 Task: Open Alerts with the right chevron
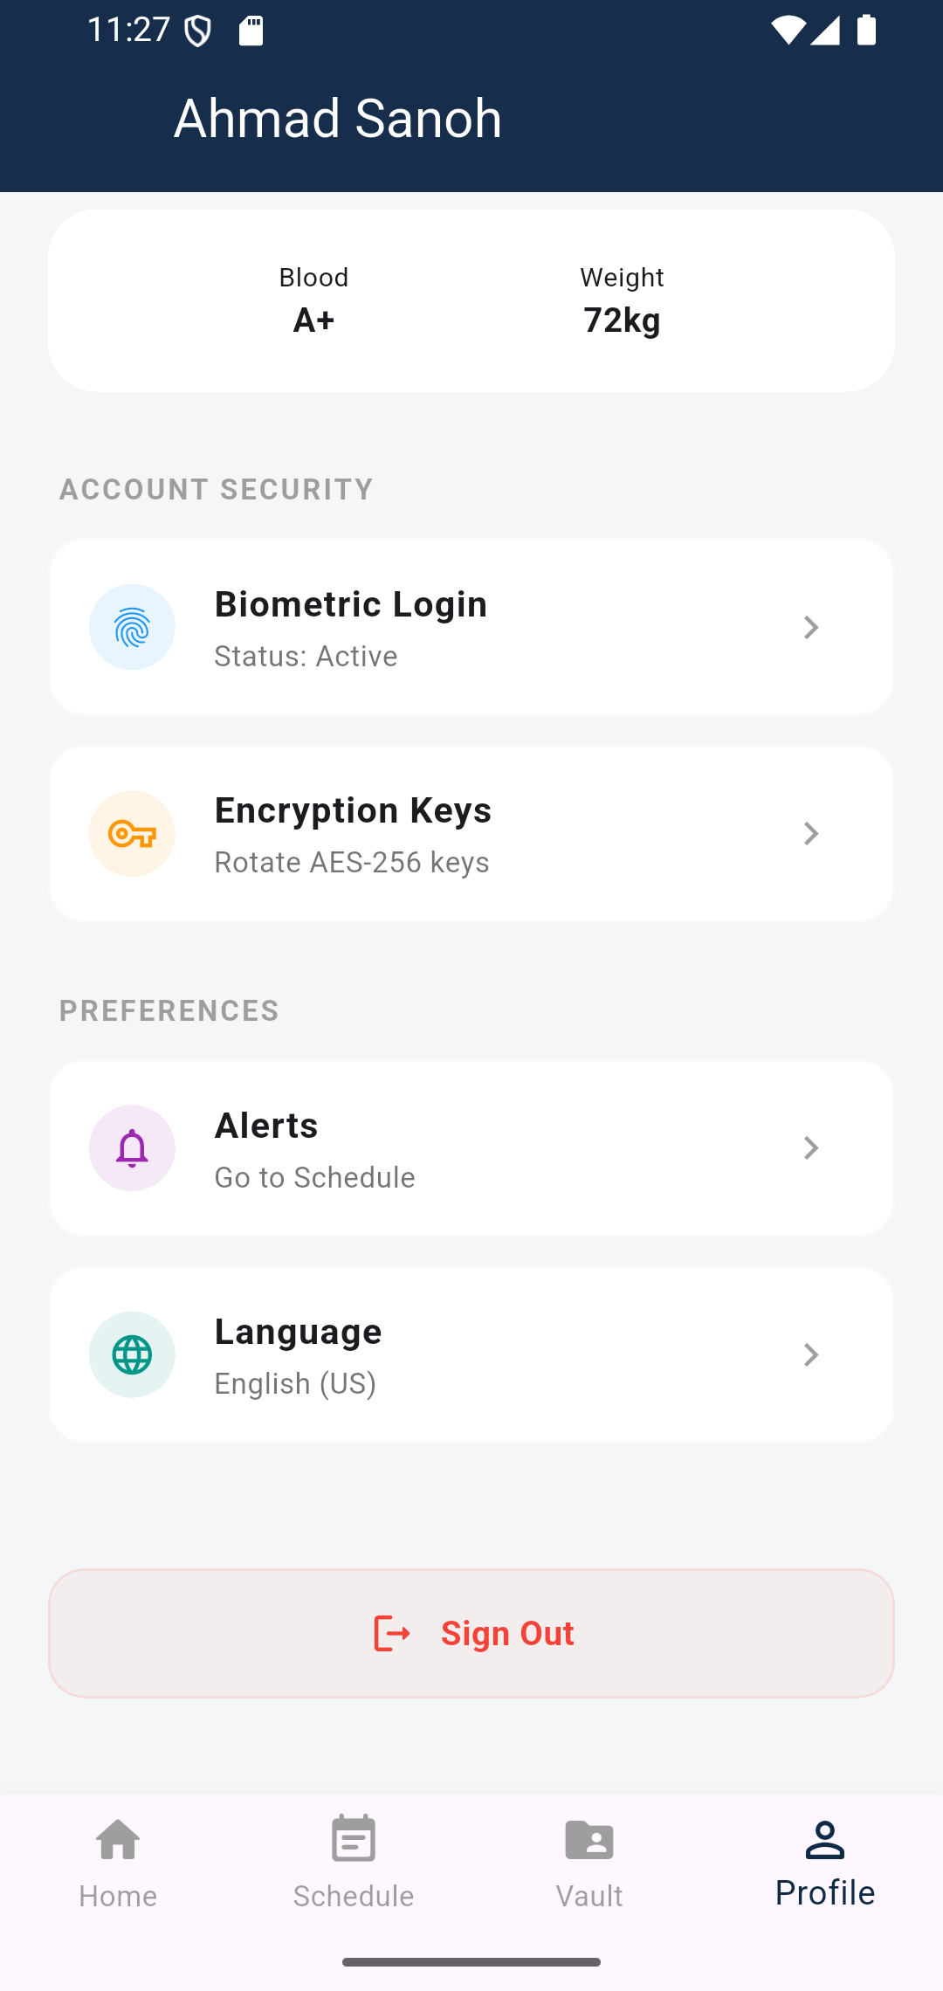click(x=810, y=1147)
